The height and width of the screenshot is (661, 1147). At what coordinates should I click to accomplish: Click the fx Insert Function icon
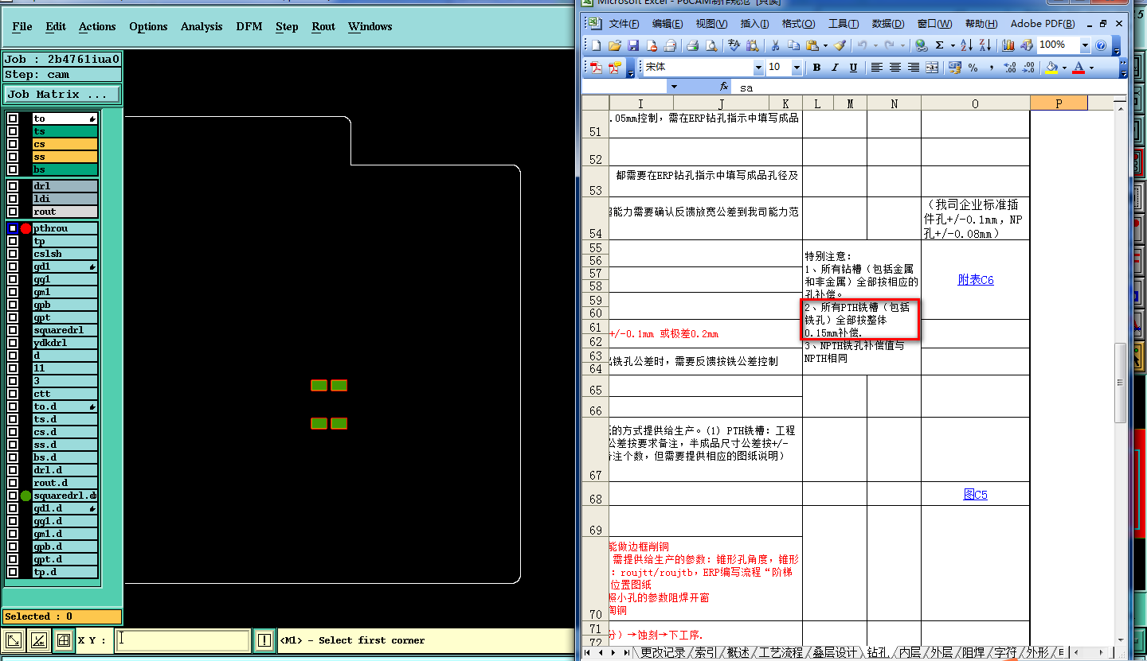click(x=724, y=87)
